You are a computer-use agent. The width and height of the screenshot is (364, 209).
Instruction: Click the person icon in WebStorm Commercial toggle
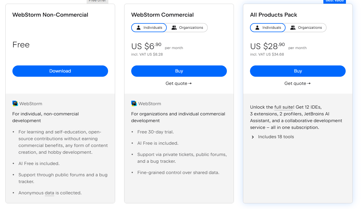[x=139, y=28]
